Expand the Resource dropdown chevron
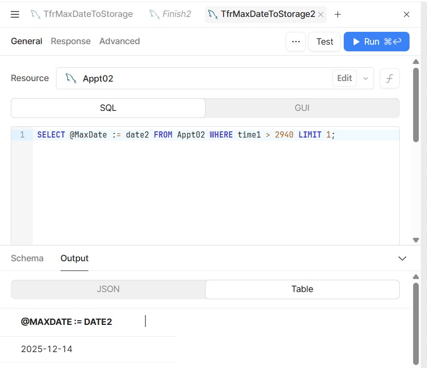 (x=365, y=79)
